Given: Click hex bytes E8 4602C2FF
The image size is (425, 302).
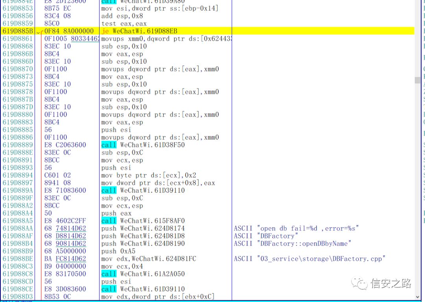Looking at the screenshot, I should [65, 221].
